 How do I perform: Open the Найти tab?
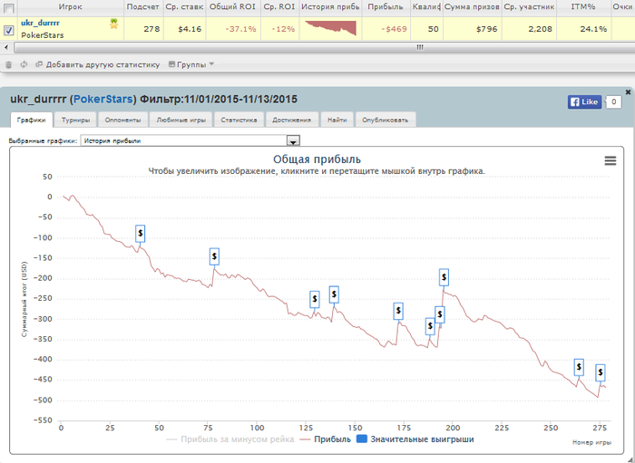pos(337,121)
